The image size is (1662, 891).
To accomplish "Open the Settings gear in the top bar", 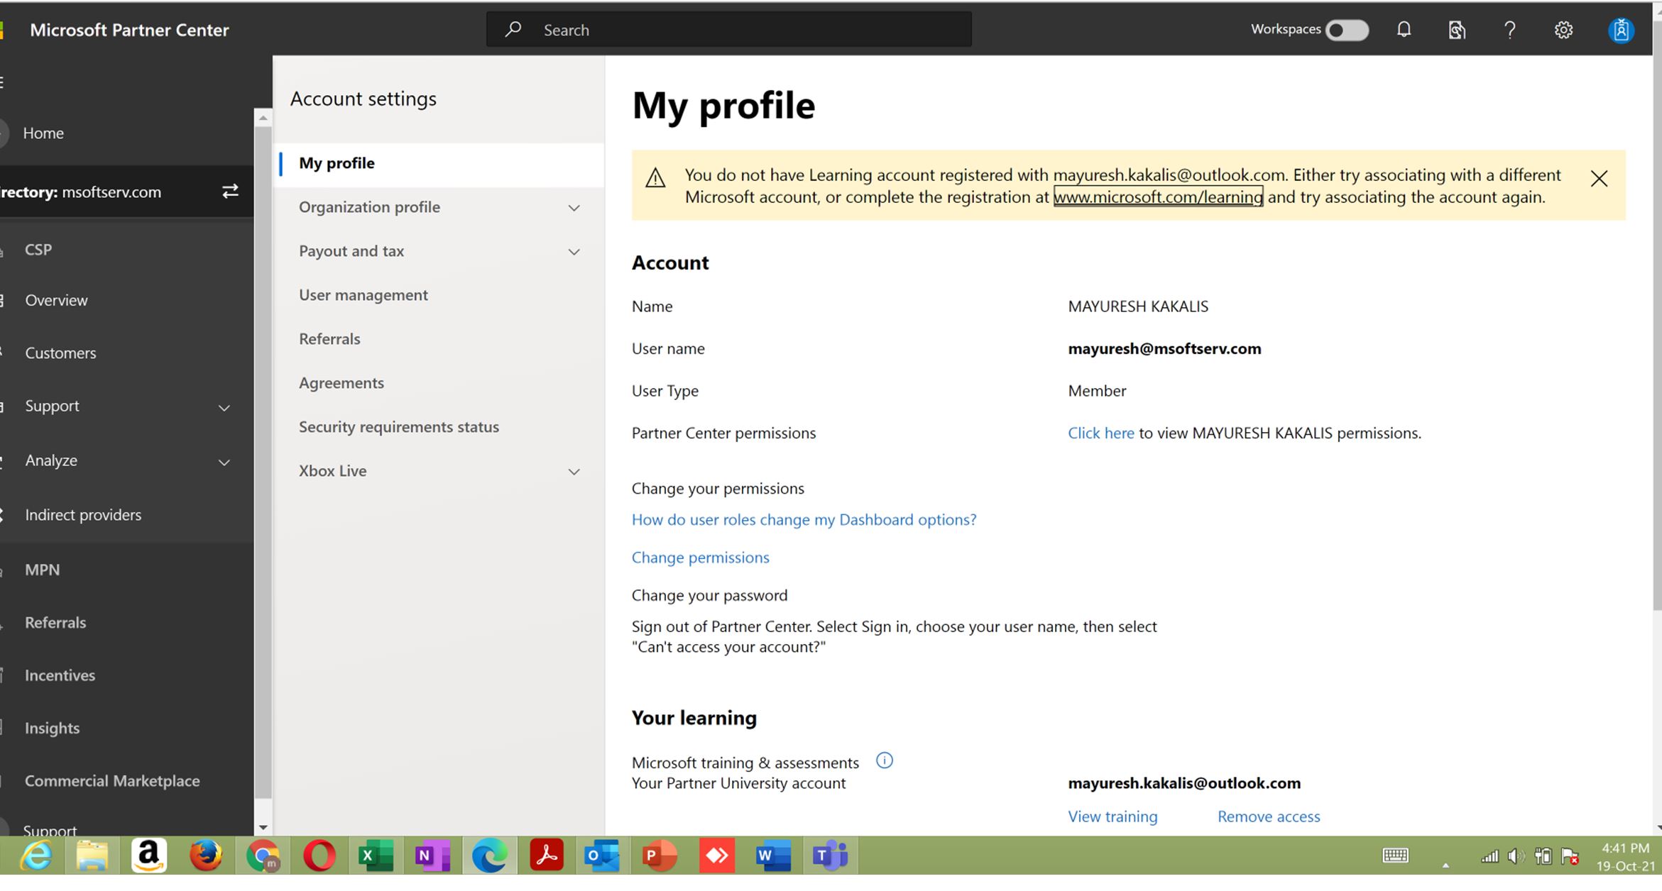I will point(1563,29).
